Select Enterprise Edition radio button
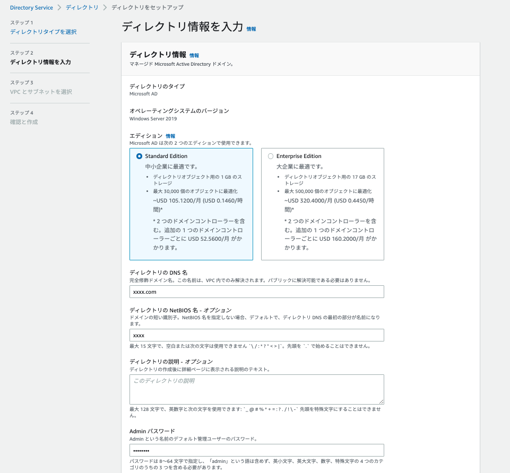Viewport: 510px width, 473px height. point(271,156)
